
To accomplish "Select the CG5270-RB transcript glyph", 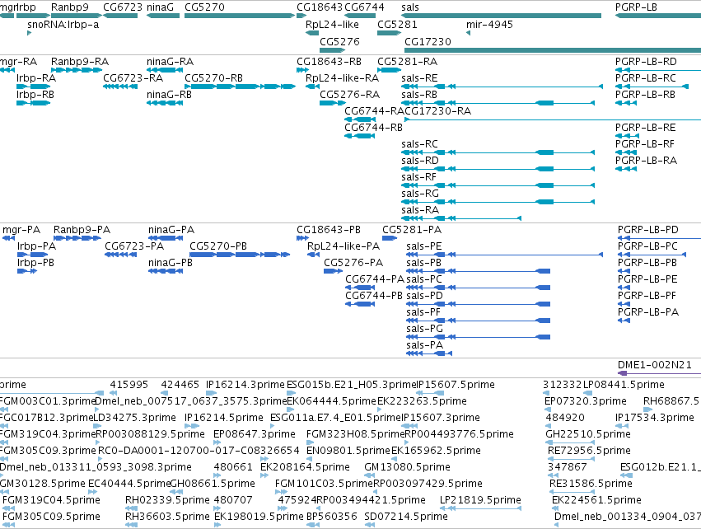I will tap(240, 87).
